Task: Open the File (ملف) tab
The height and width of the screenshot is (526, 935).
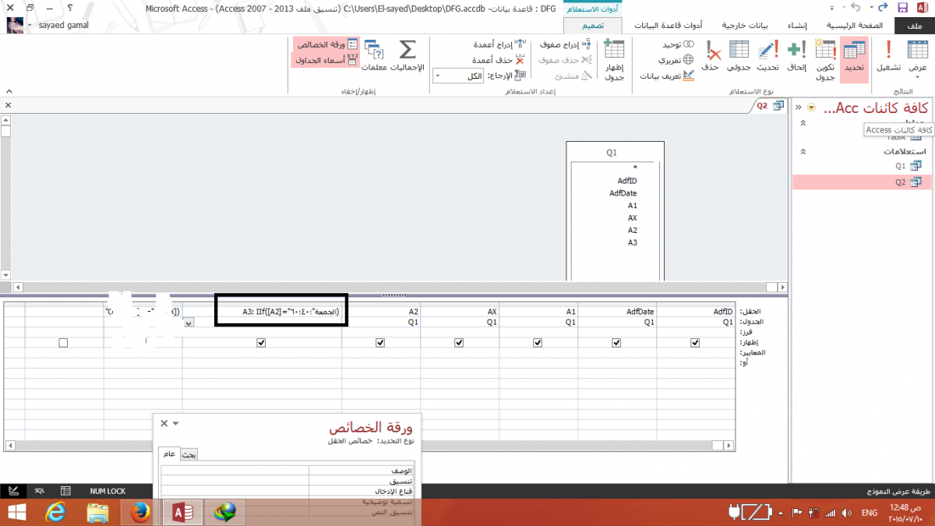Action: point(915,25)
